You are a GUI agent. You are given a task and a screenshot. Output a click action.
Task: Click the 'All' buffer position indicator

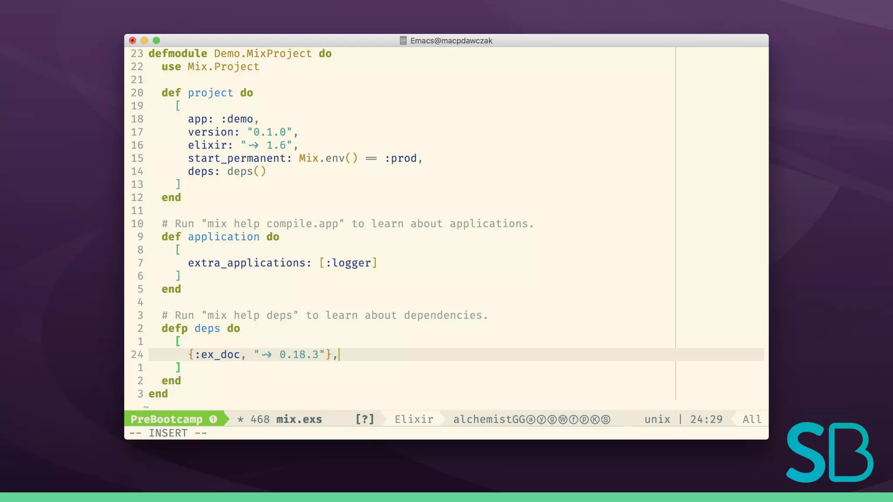[x=752, y=419]
